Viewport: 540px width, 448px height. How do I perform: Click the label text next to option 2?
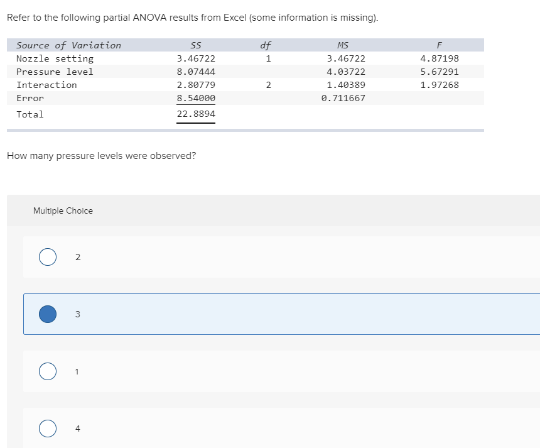(x=78, y=256)
